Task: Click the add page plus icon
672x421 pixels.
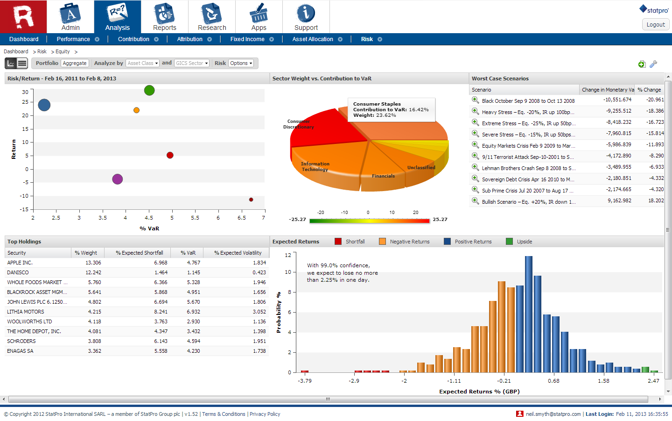Action: [642, 64]
